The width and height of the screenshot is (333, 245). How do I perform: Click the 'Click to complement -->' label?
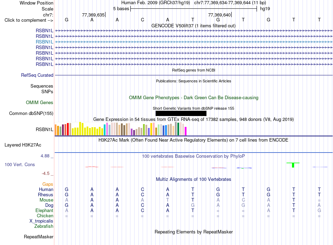point(29,20)
